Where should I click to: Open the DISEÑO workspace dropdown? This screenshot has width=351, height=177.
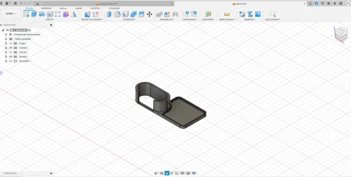click(x=11, y=14)
